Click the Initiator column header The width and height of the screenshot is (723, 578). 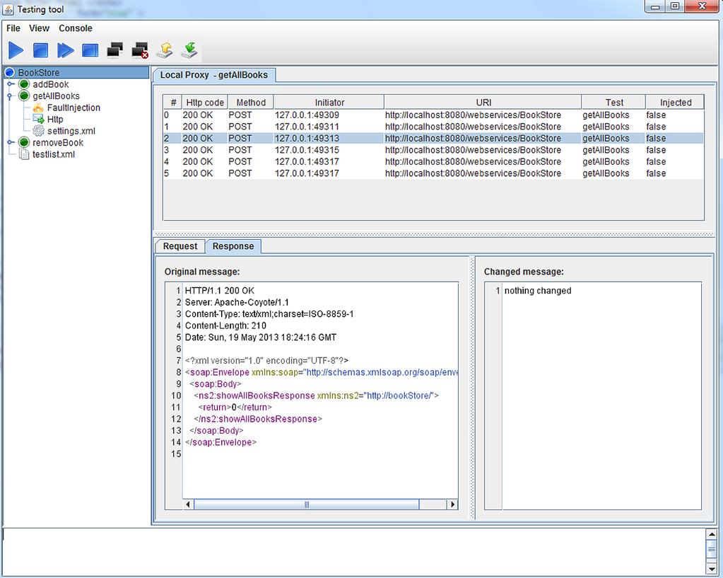329,103
